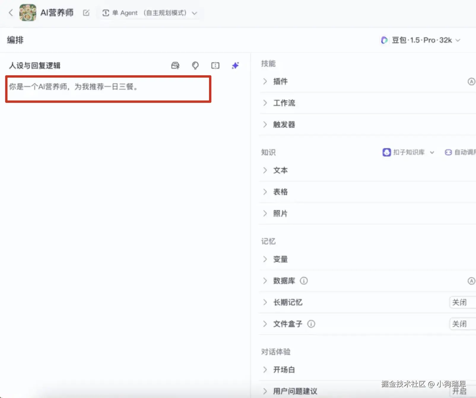Click the edit icon beside AI营养师
The height and width of the screenshot is (398, 476).
[86, 13]
